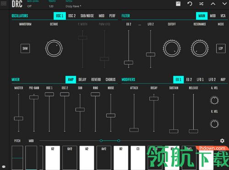Click the mixer OSC 1 level handle

[49, 94]
